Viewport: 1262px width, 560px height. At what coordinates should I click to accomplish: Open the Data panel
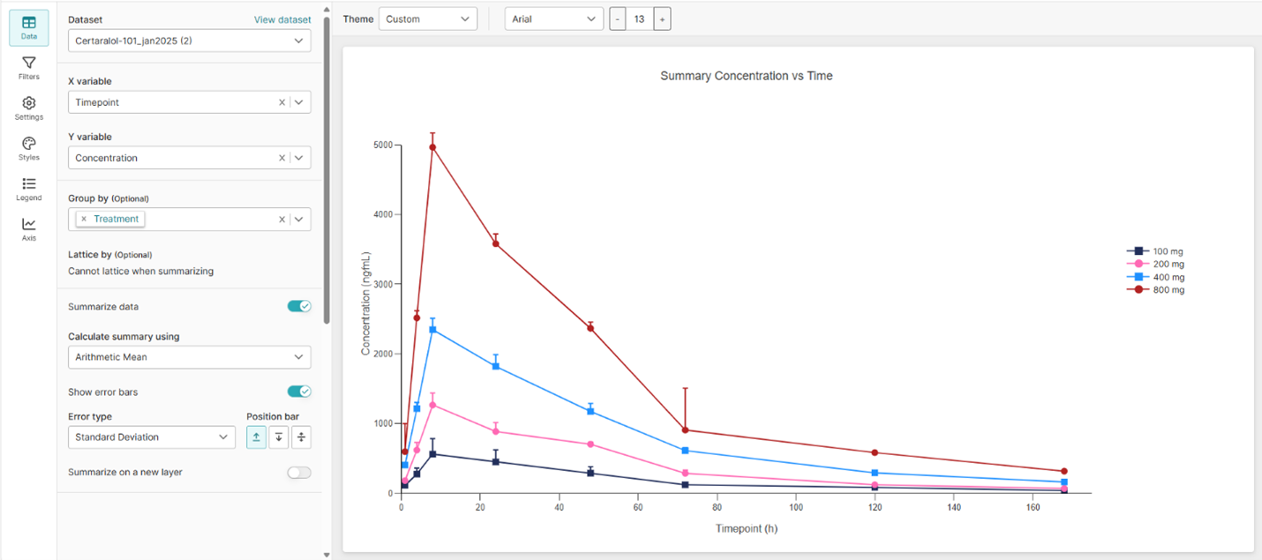coord(28,26)
